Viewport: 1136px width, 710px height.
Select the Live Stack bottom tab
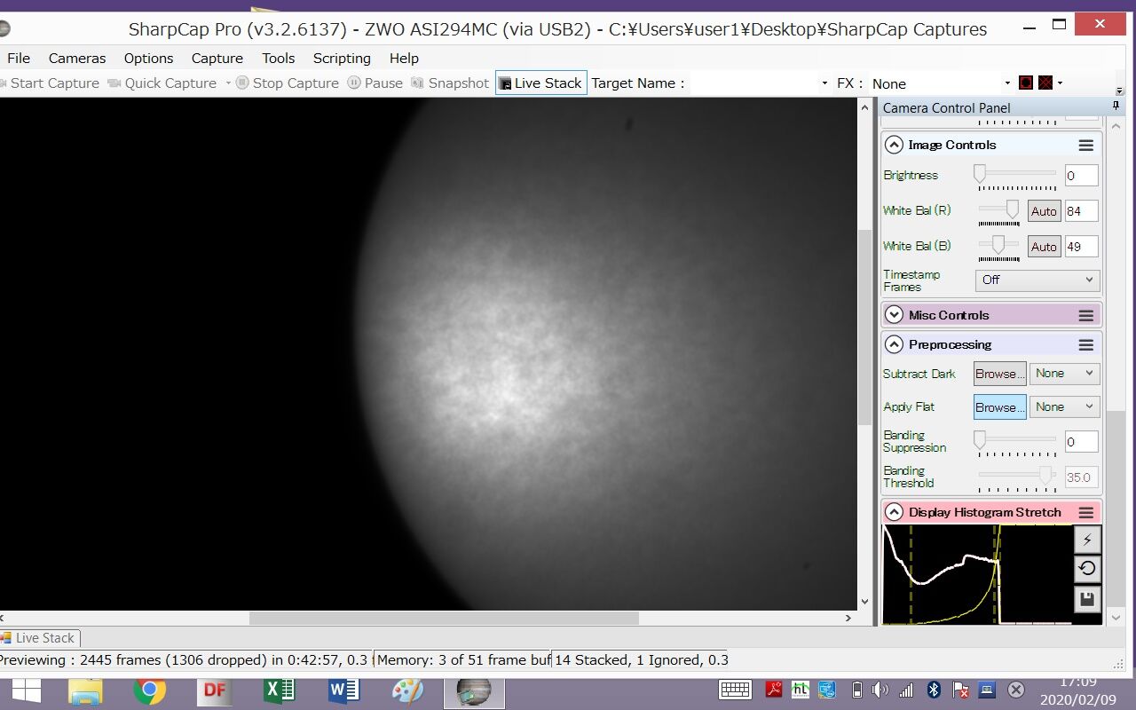(x=39, y=637)
